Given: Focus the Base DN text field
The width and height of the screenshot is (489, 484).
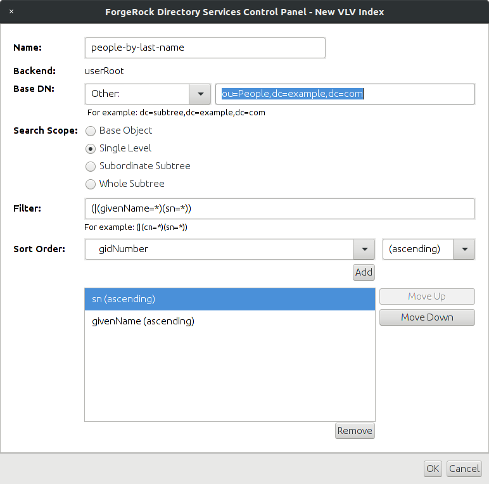Looking at the screenshot, I should coord(345,94).
